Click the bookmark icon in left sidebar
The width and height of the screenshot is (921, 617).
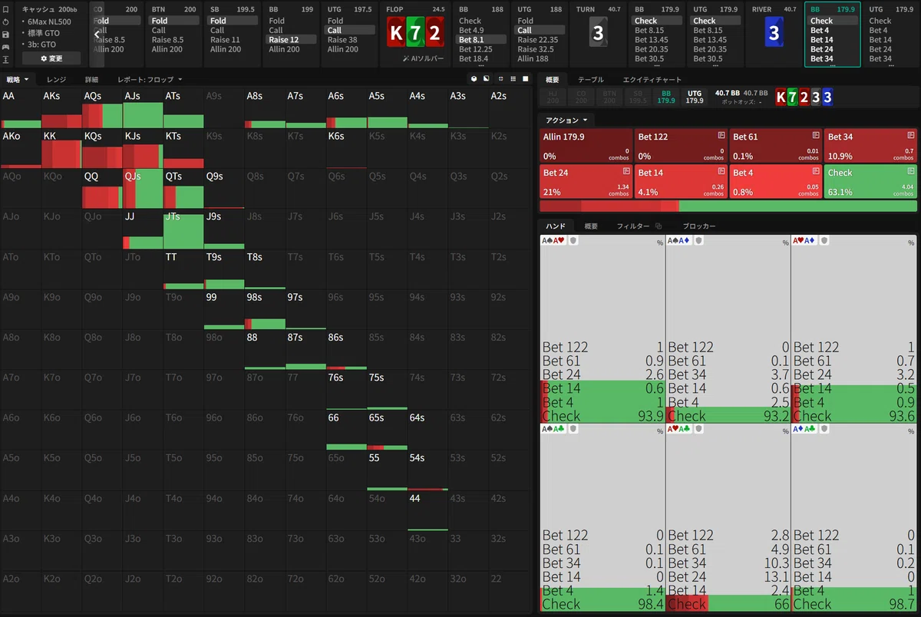point(6,8)
